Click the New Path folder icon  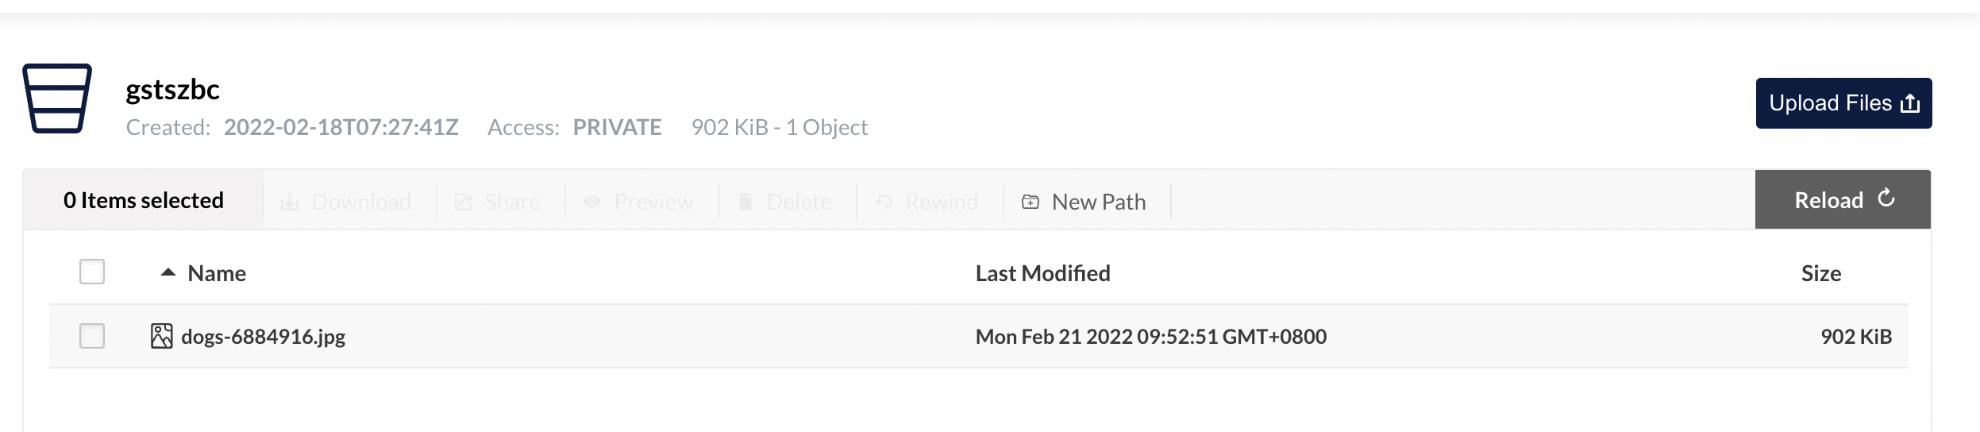1030,202
